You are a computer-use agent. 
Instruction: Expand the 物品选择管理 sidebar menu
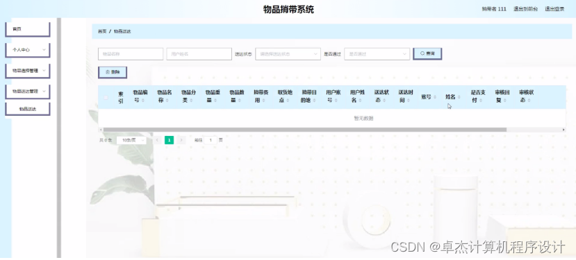point(28,71)
